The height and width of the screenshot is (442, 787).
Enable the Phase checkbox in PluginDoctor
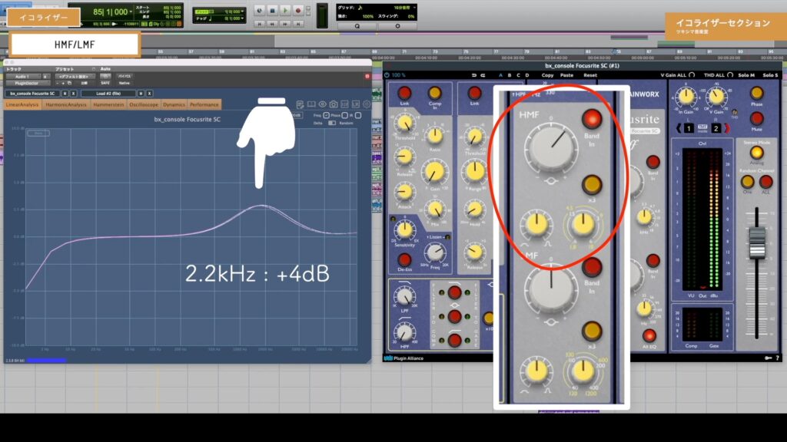coord(345,115)
